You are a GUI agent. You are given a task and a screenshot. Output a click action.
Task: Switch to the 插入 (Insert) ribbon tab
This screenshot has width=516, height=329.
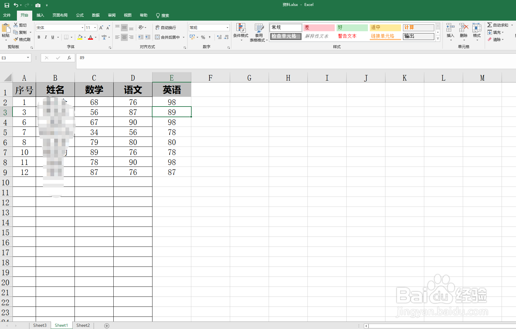[x=40, y=15]
